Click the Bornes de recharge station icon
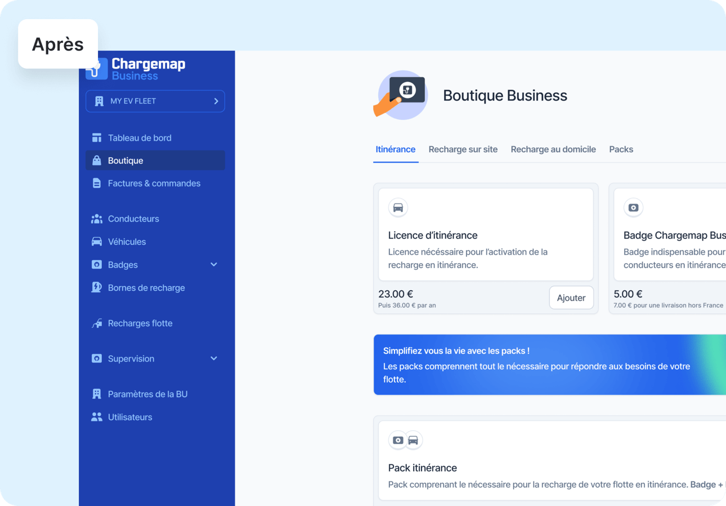The image size is (726, 506). click(x=97, y=287)
